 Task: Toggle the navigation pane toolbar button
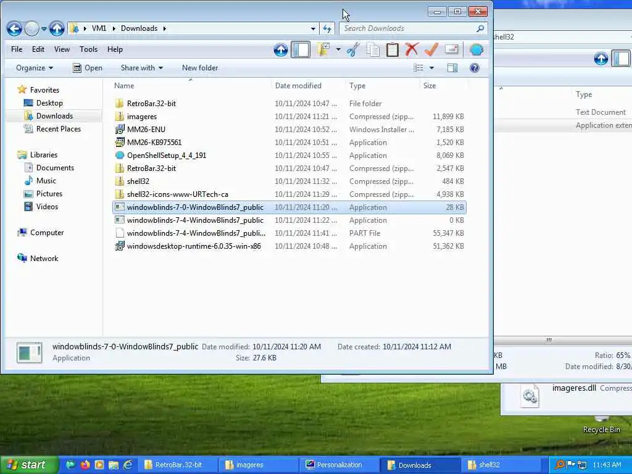coord(301,49)
